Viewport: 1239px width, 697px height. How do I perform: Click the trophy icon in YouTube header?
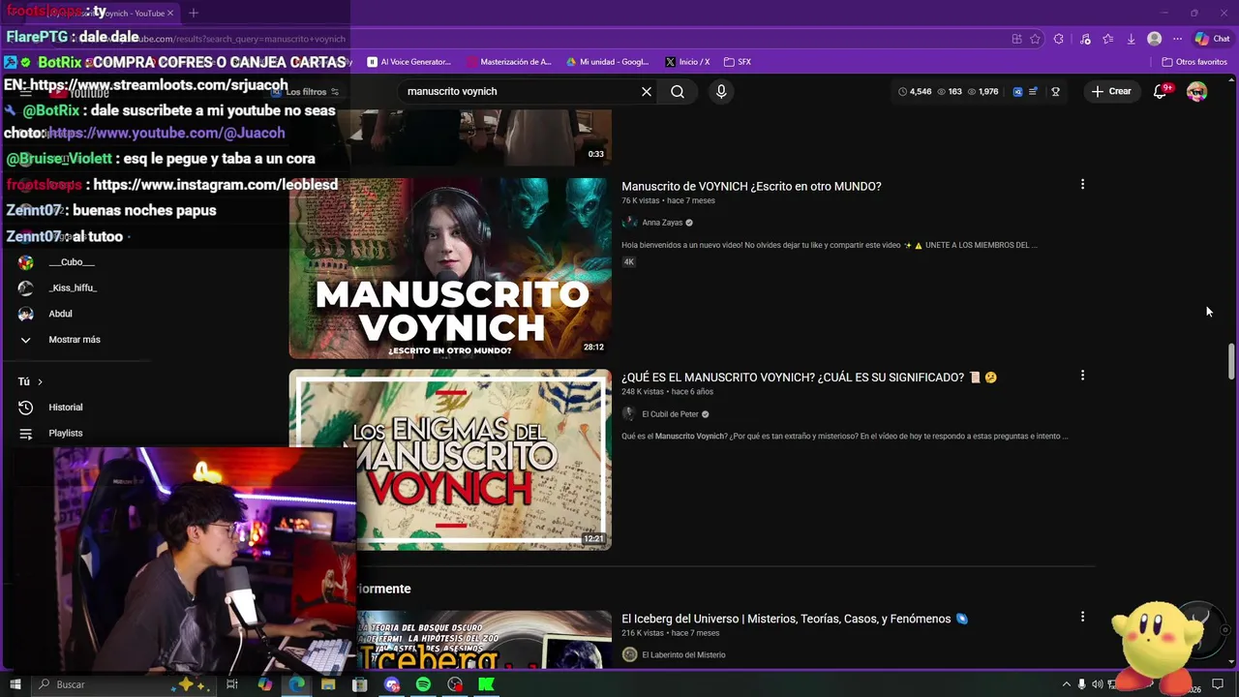(x=1055, y=92)
